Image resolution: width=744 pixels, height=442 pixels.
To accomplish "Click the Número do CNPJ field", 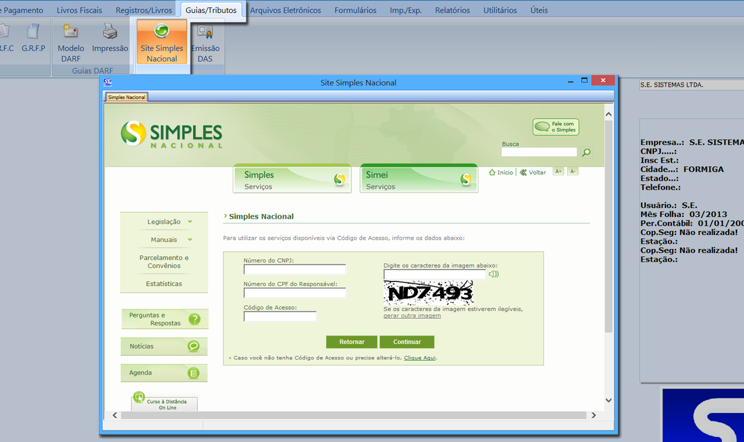I will [295, 269].
